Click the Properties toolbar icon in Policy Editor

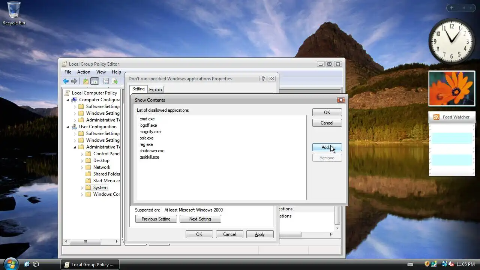pos(106,81)
